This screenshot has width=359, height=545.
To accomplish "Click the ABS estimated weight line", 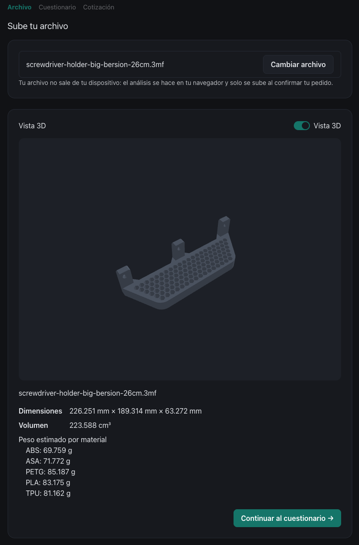I will coord(49,450).
